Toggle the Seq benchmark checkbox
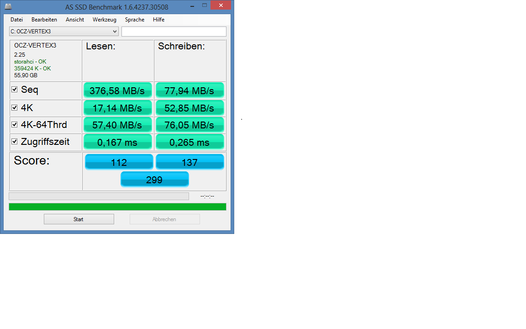This screenshot has width=526, height=329. 15,89
